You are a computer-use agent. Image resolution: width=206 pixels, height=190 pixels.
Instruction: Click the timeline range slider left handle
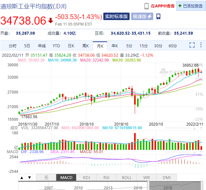pos(148,186)
